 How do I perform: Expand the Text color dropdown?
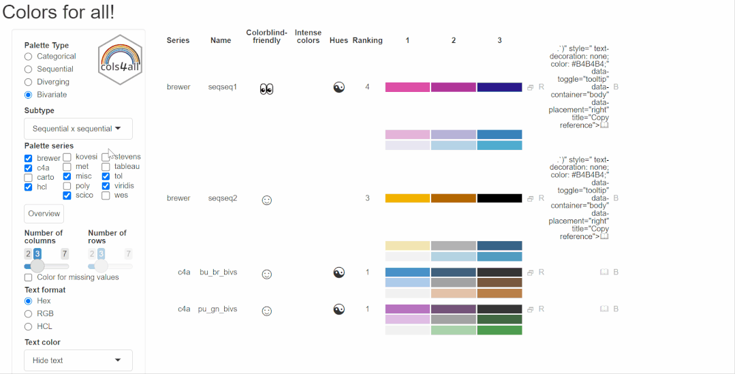[78, 360]
